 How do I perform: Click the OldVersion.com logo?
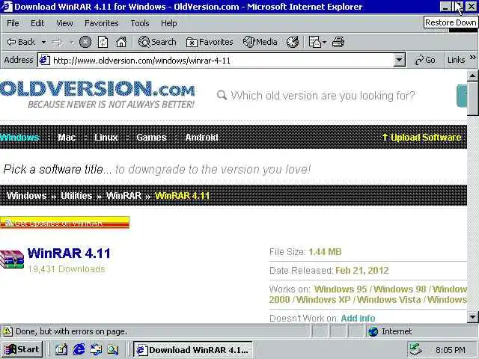pos(97,94)
